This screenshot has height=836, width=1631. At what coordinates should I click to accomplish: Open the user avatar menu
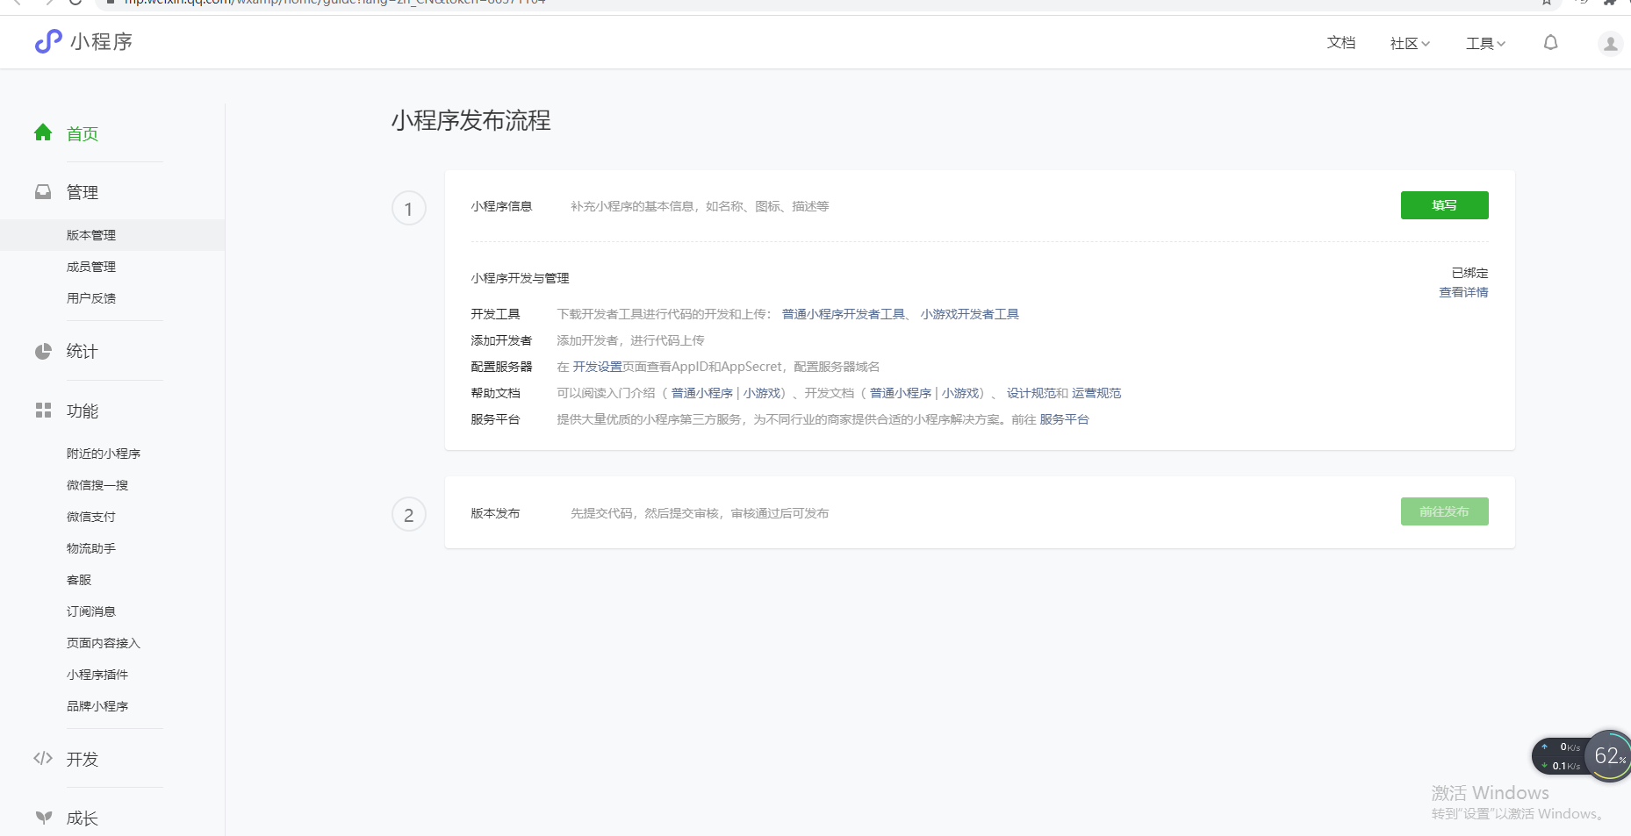[1610, 43]
